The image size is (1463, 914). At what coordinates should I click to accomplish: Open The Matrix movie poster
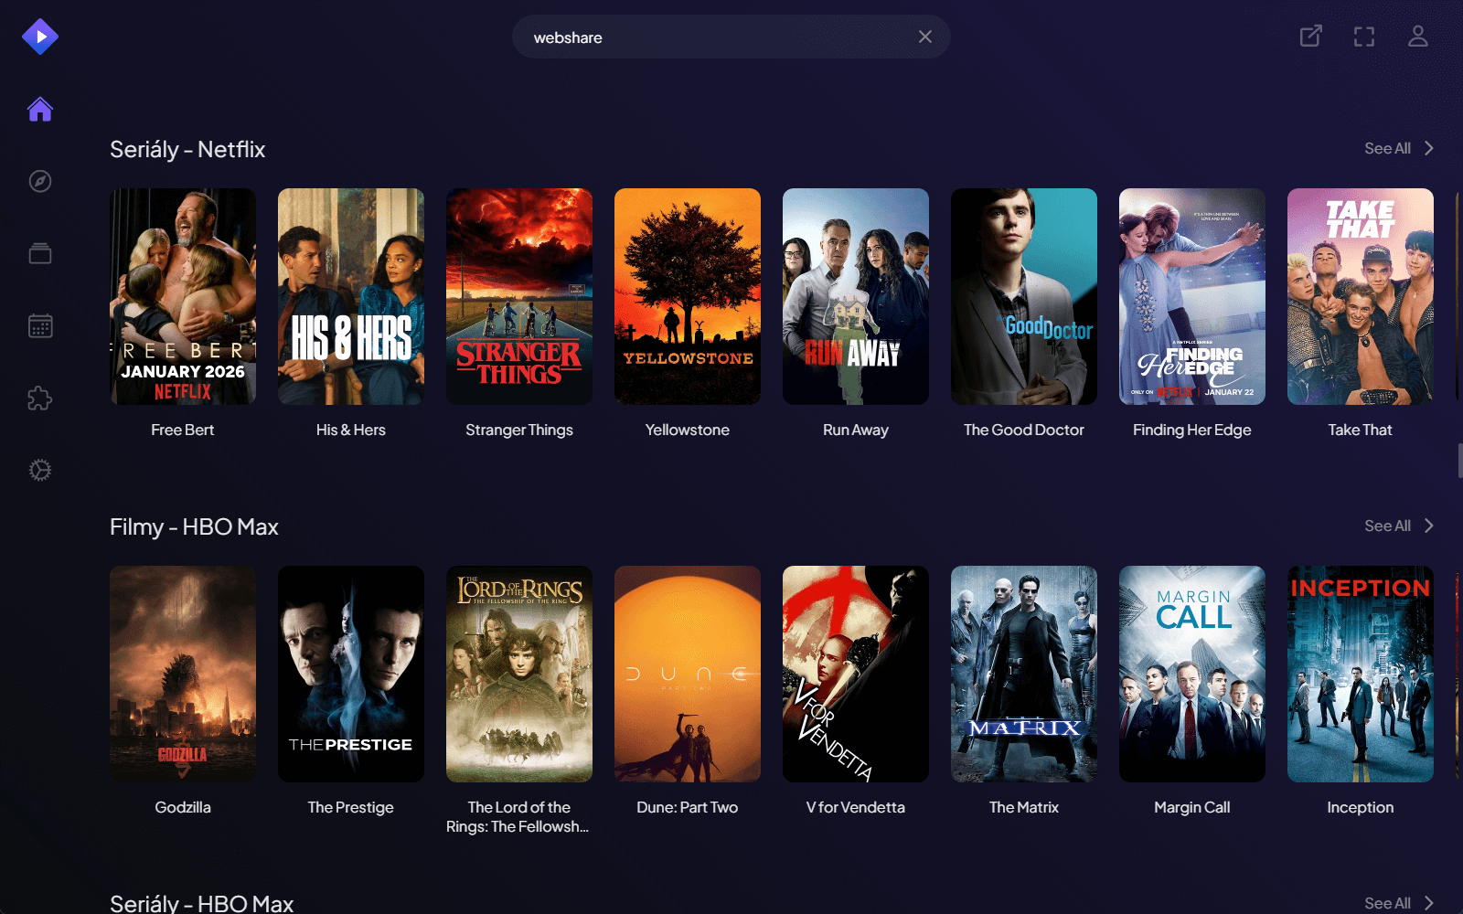pos(1023,674)
